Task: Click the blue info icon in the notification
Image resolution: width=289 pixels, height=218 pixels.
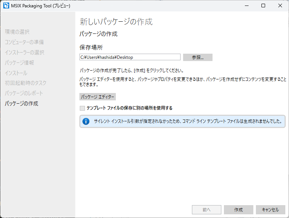Action: click(x=86, y=121)
